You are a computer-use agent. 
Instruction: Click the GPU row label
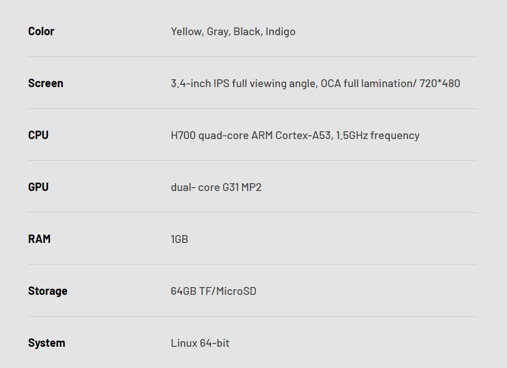pyautogui.click(x=38, y=187)
